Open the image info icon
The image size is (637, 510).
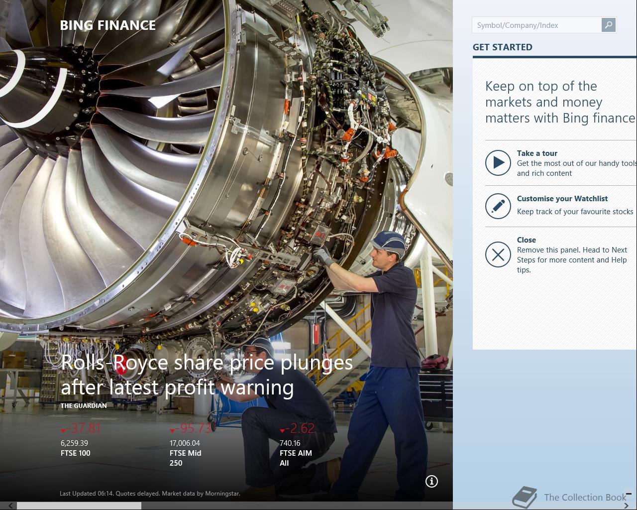point(431,481)
